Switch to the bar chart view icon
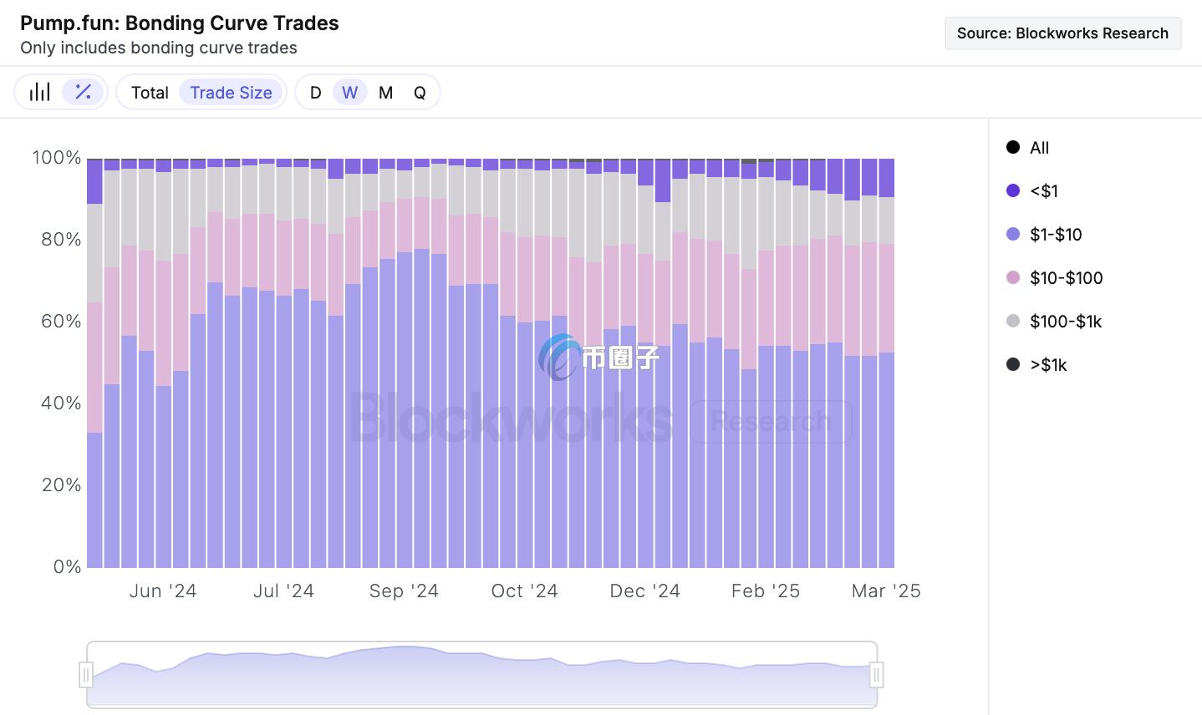 pyautogui.click(x=40, y=92)
